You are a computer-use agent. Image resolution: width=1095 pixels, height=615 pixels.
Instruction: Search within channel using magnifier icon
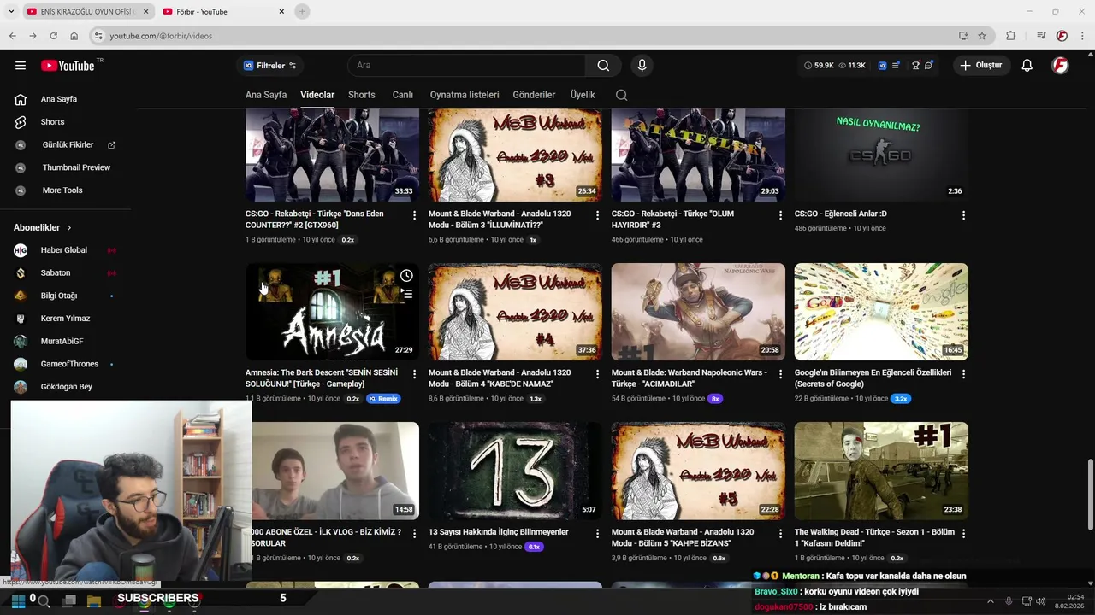pyautogui.click(x=622, y=95)
